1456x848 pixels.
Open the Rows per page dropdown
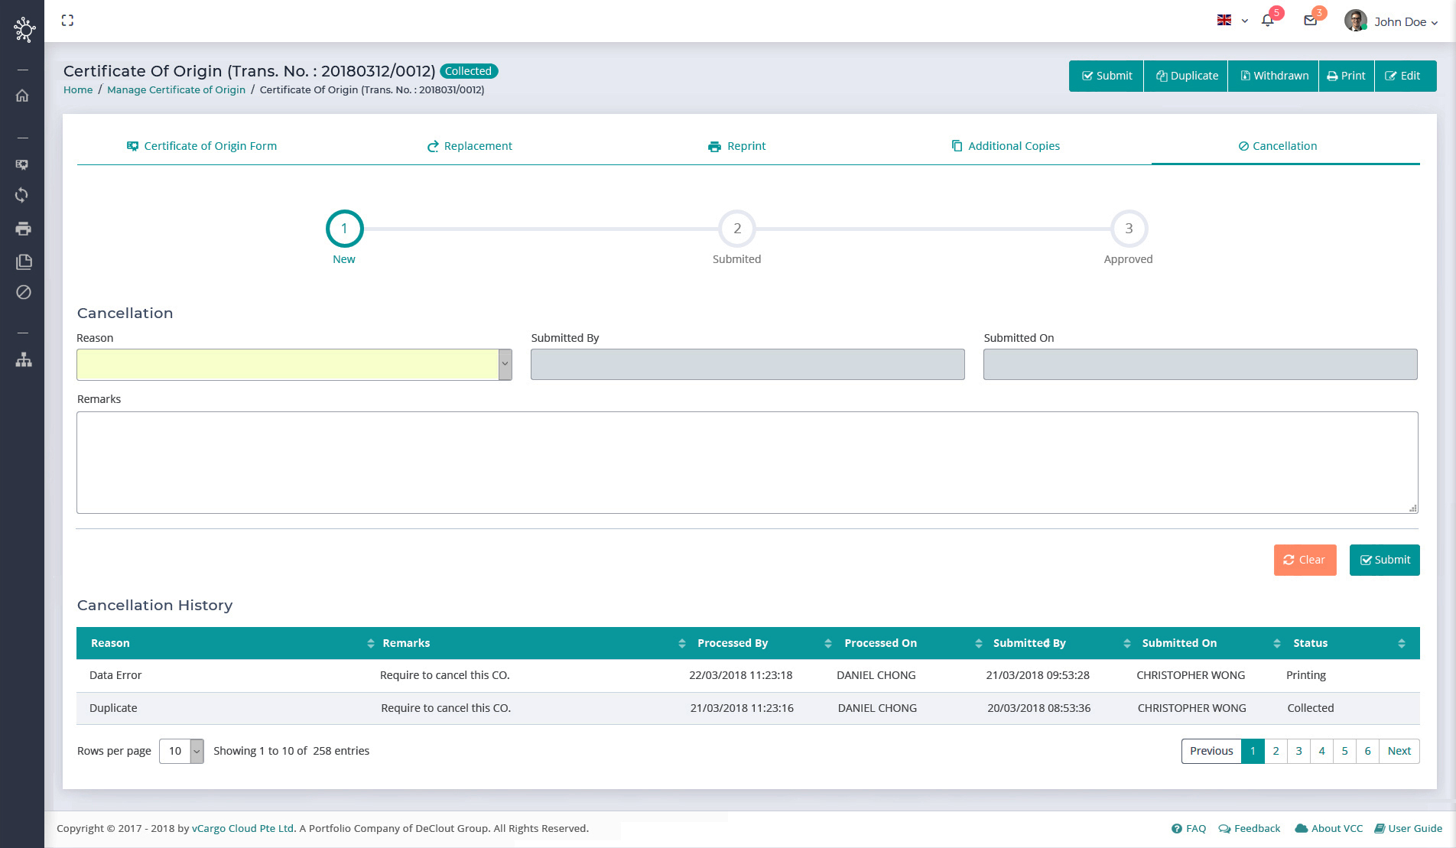pos(181,751)
